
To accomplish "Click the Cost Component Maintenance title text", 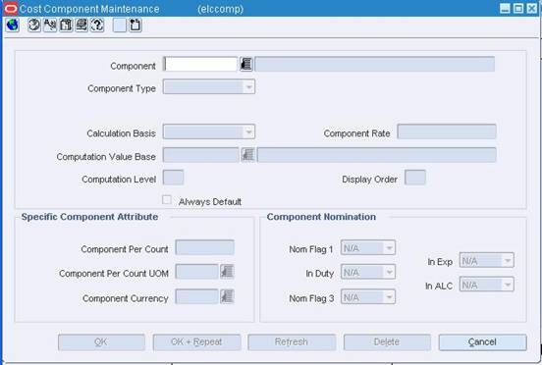I will [89, 9].
